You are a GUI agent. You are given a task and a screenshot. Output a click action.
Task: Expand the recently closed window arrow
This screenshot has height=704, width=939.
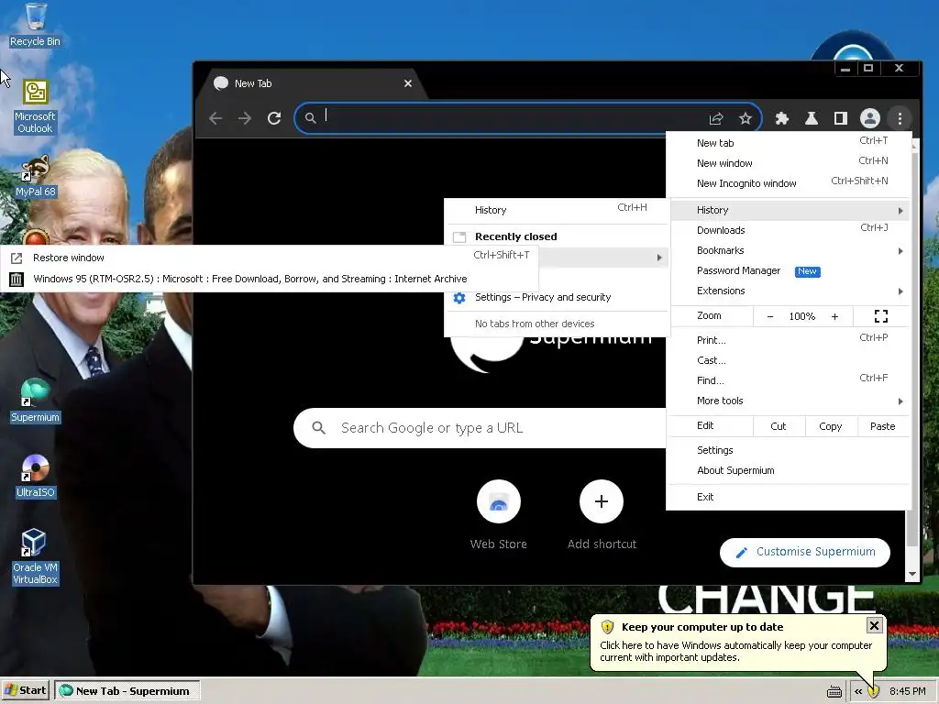tap(659, 258)
